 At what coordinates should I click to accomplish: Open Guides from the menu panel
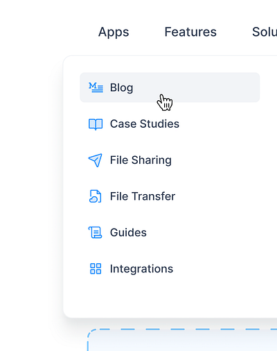128,232
